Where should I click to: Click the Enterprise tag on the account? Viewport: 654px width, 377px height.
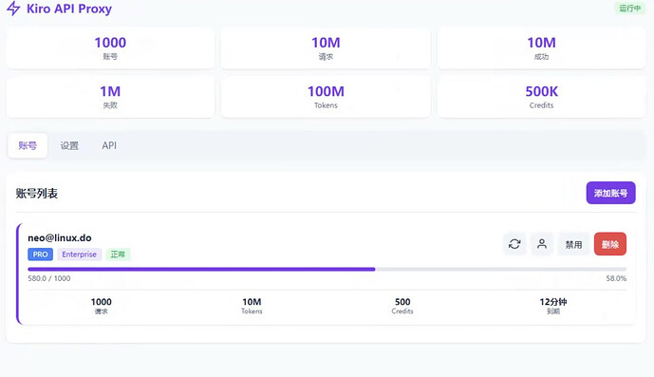[x=79, y=254]
